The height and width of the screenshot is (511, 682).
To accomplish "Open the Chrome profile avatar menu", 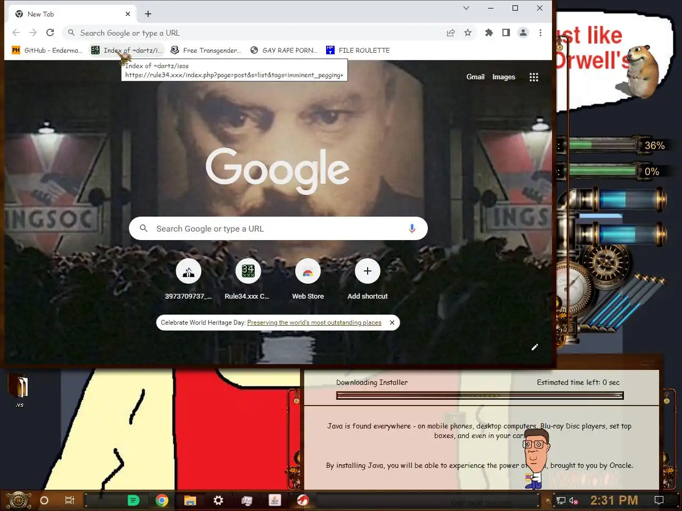I will pyautogui.click(x=523, y=32).
